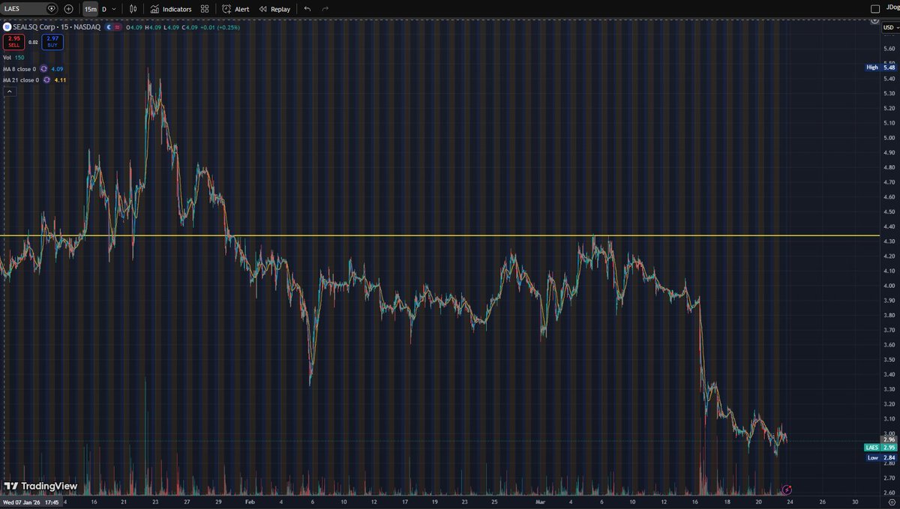The image size is (900, 509).
Task: Click the session indicator icons beside NASDAQ
Action: tap(114, 27)
